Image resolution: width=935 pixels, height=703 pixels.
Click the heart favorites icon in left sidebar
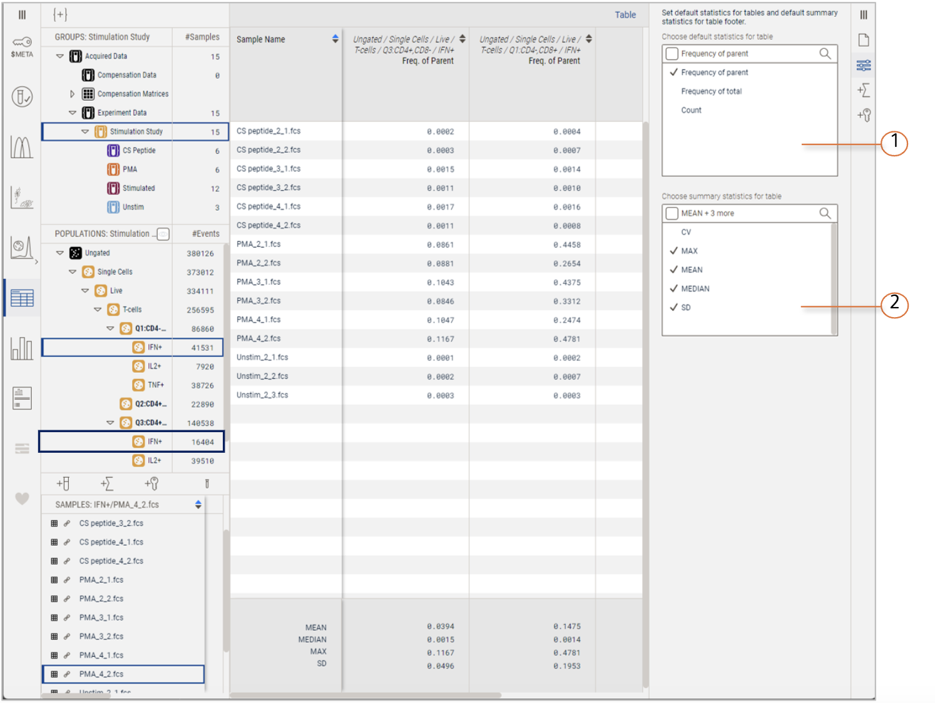[22, 498]
